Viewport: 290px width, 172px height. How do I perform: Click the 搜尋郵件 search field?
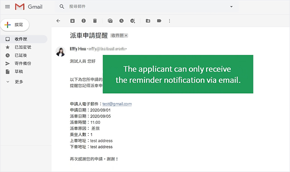pos(146,7)
